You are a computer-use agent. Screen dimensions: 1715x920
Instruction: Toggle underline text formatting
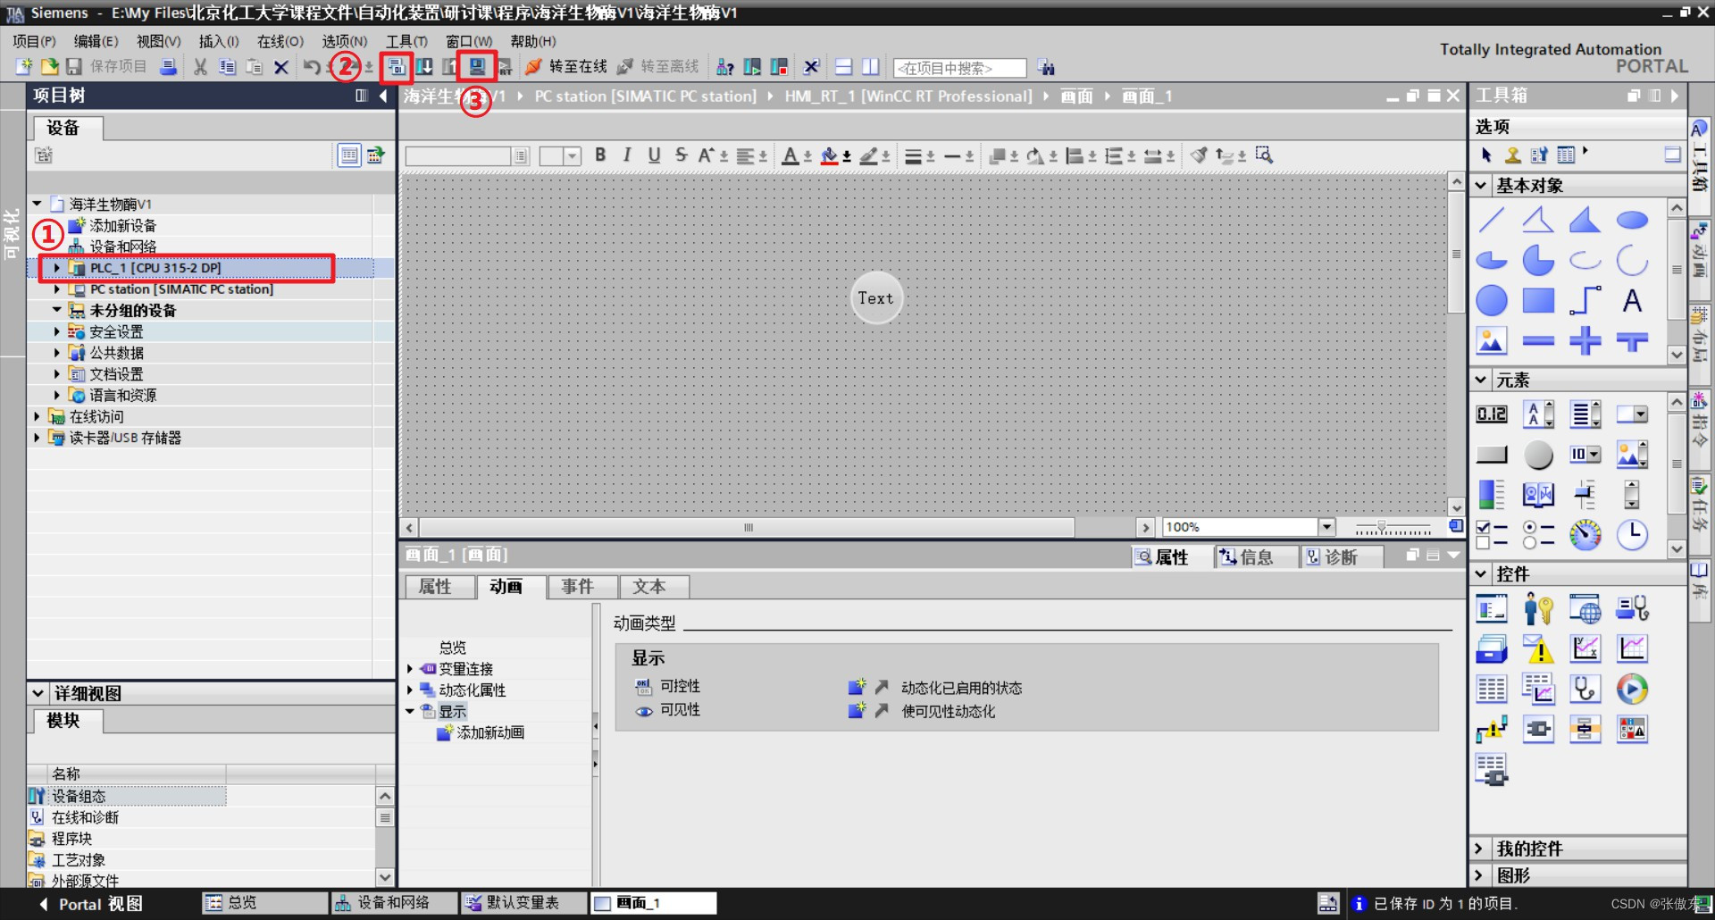654,155
